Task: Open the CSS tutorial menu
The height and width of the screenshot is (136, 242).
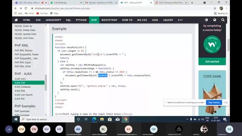Action: pyautogui.click(x=38, y=20)
